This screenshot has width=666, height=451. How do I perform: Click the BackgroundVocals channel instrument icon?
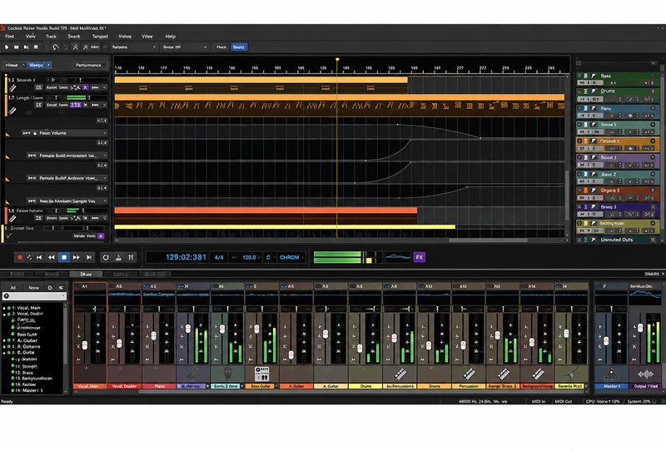(x=538, y=374)
